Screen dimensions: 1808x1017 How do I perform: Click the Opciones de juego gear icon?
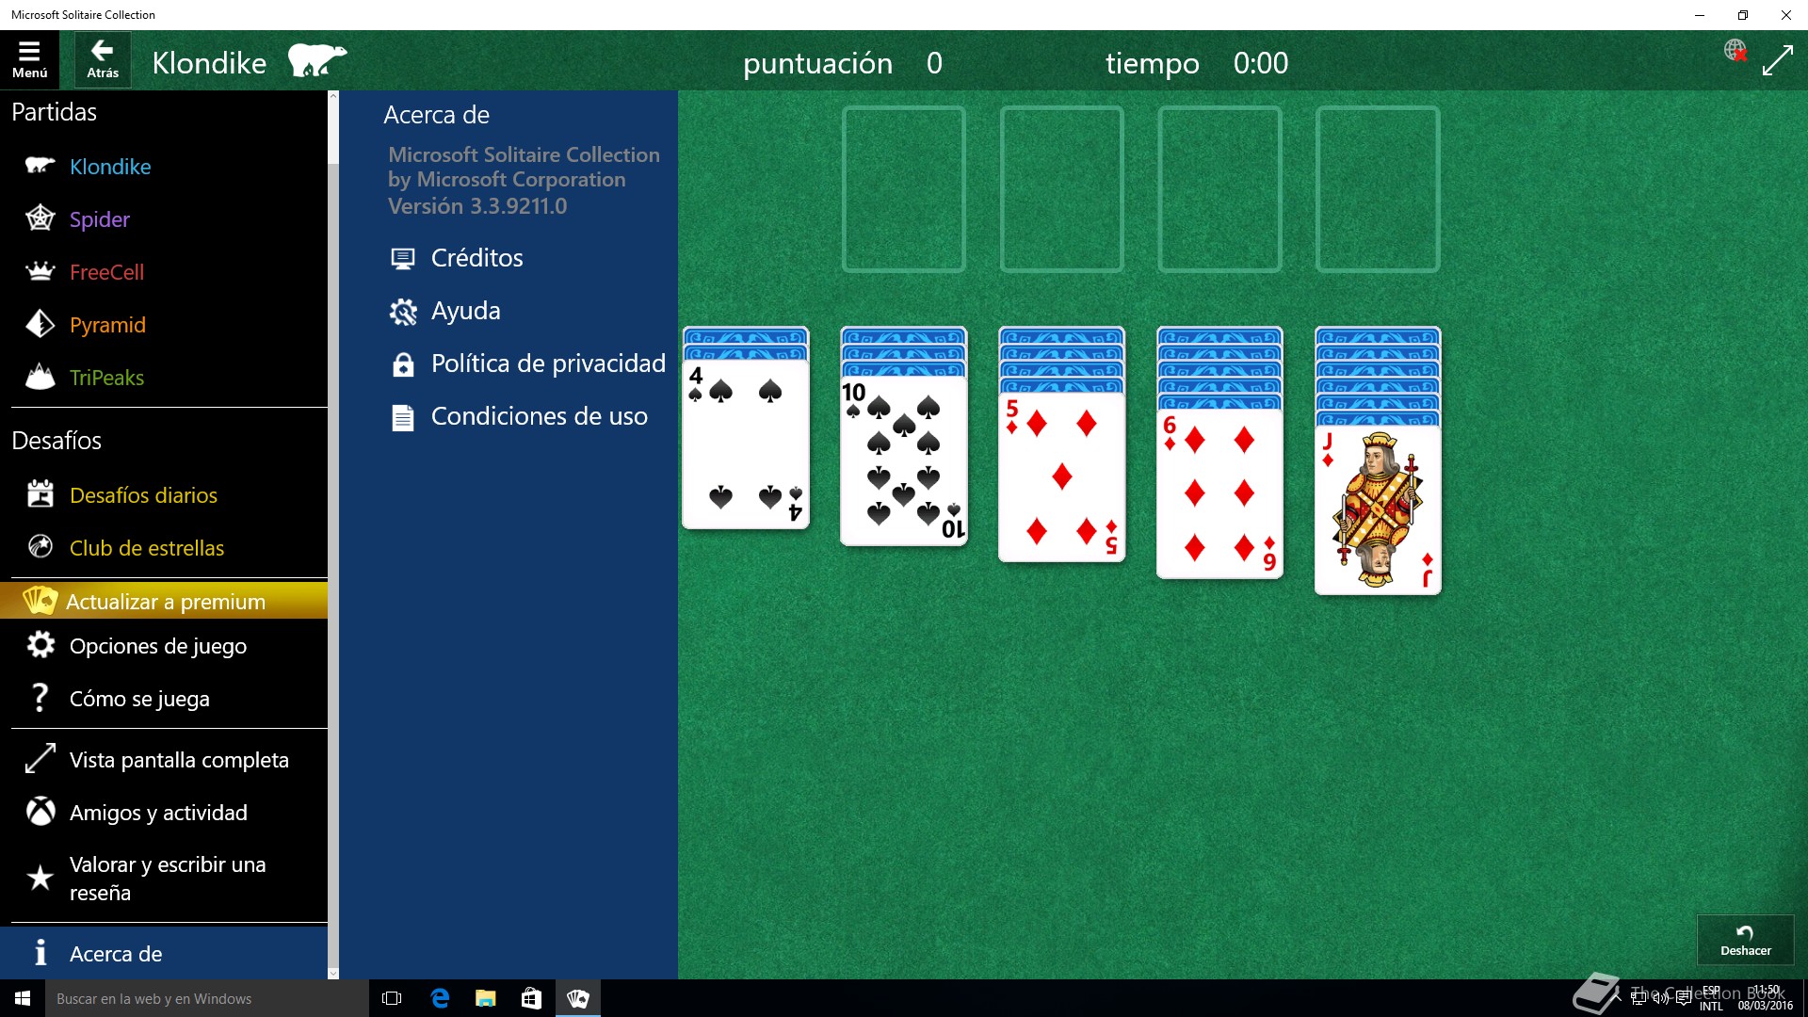(40, 645)
